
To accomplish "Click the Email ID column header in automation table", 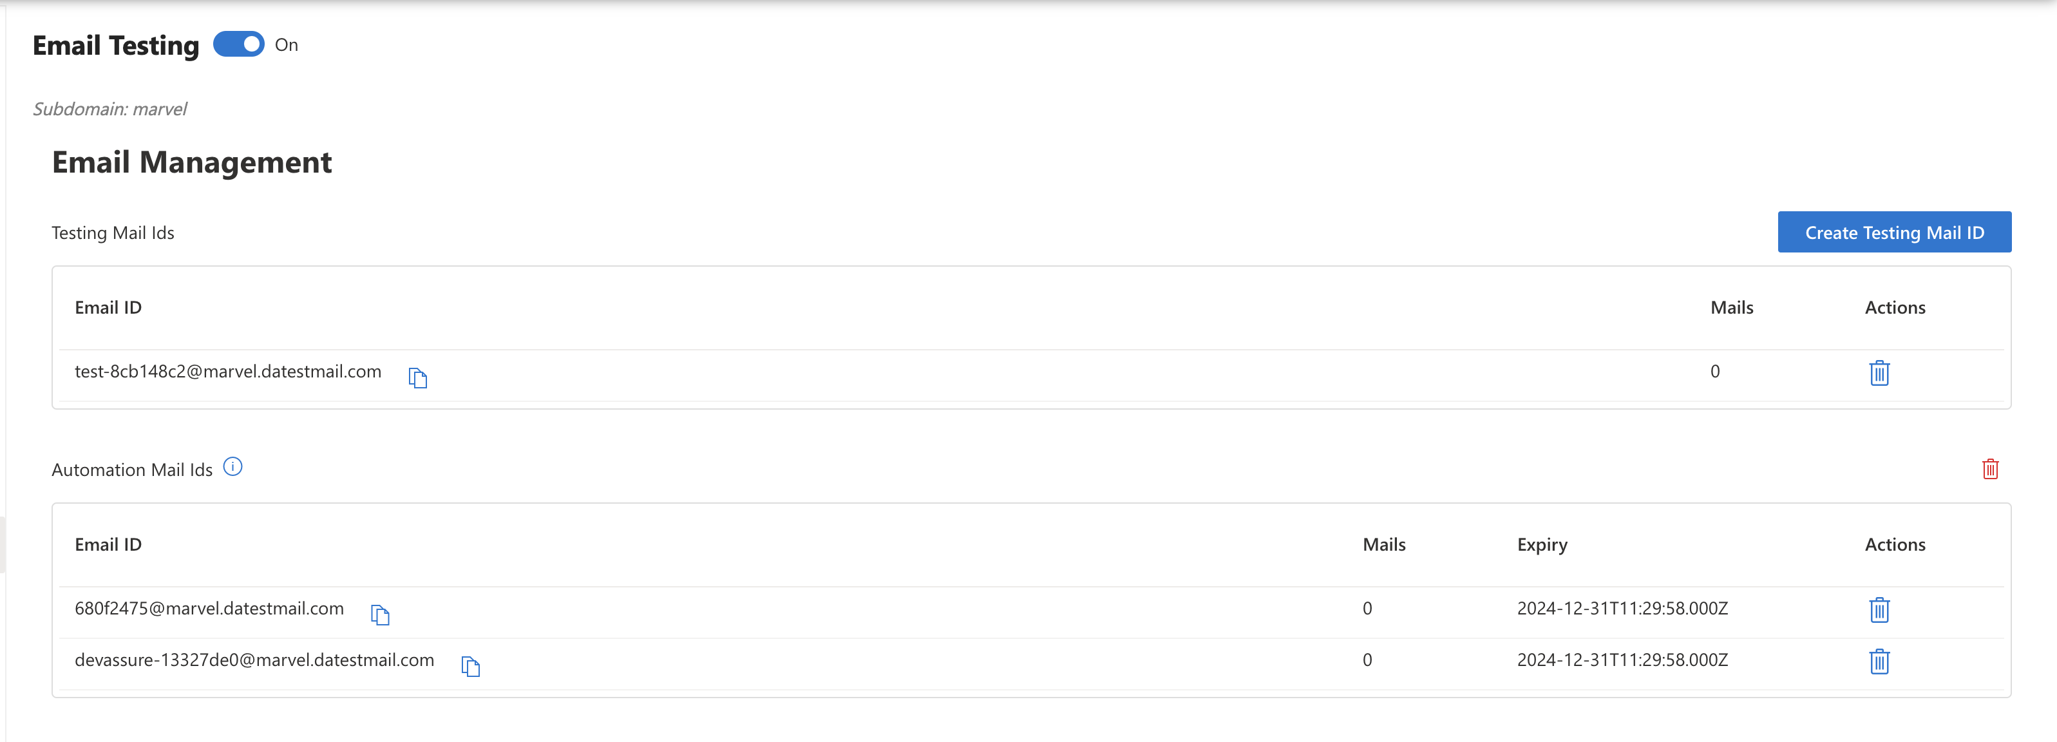I will [x=108, y=544].
